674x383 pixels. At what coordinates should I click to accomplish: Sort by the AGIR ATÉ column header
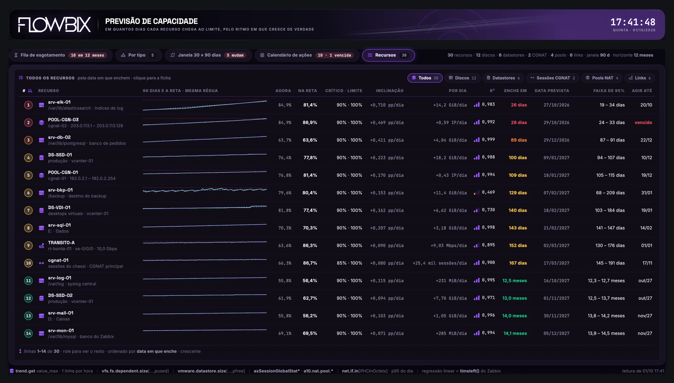(x=642, y=91)
